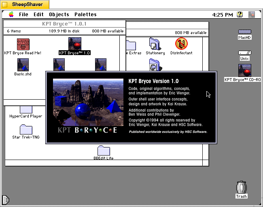Click the "189.9 MB in disk" text

[x=64, y=31]
